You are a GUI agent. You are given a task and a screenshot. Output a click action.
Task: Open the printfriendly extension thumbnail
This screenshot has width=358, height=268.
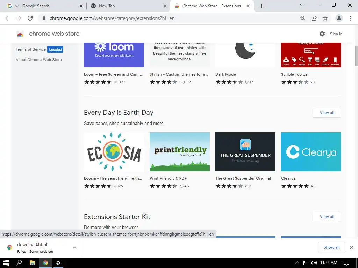pos(180,152)
